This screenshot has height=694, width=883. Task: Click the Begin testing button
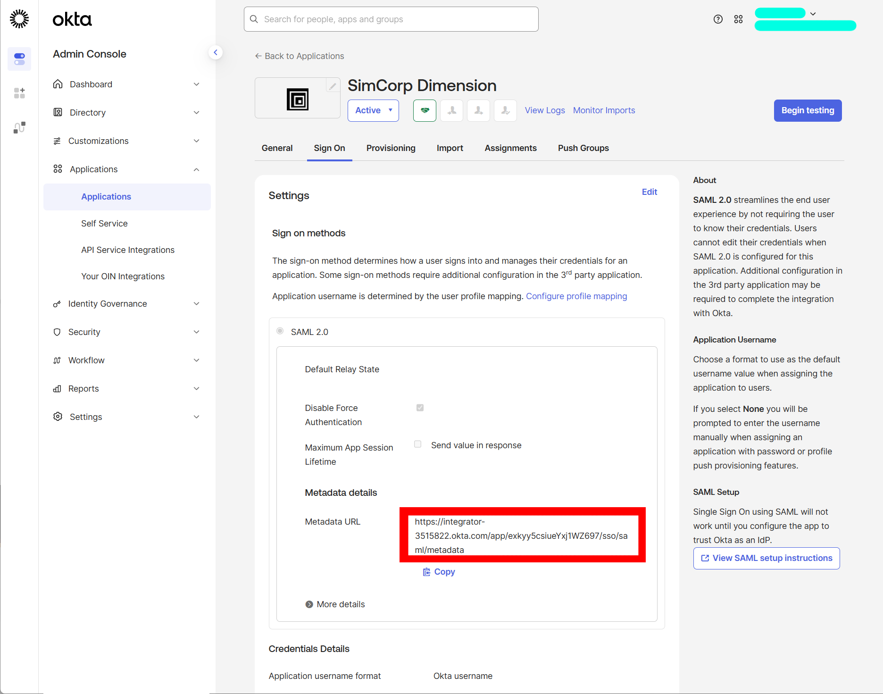pos(807,110)
